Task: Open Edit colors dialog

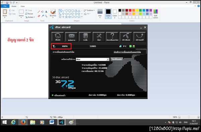Action: 155,14
